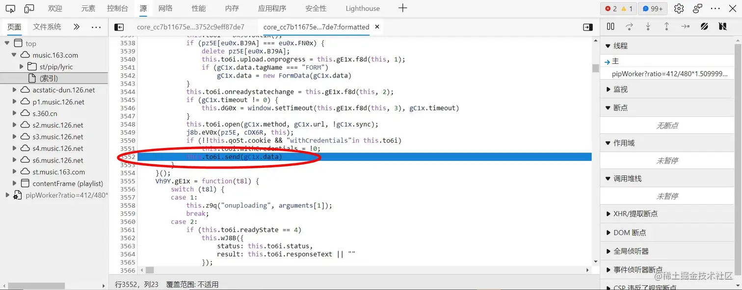Screen dimensions: 742x290
Task: Open DevTools settings gear
Action: click(x=679, y=8)
